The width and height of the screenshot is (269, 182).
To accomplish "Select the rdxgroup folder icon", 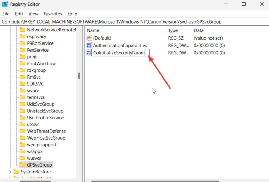I will (22, 70).
